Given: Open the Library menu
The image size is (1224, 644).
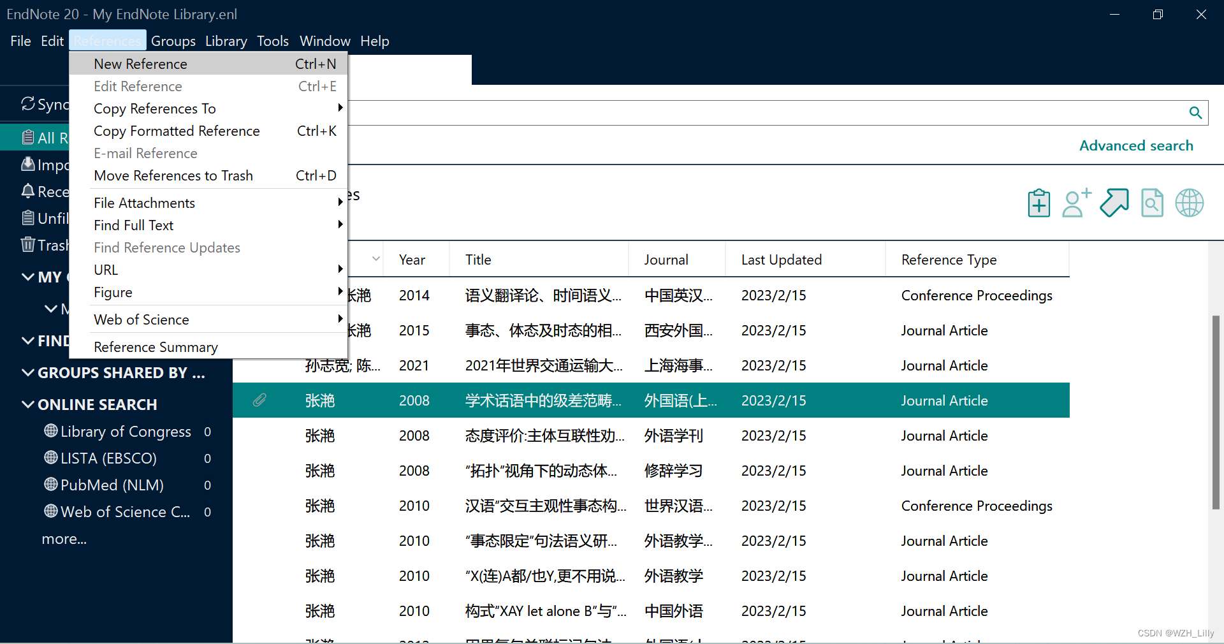Looking at the screenshot, I should [226, 41].
